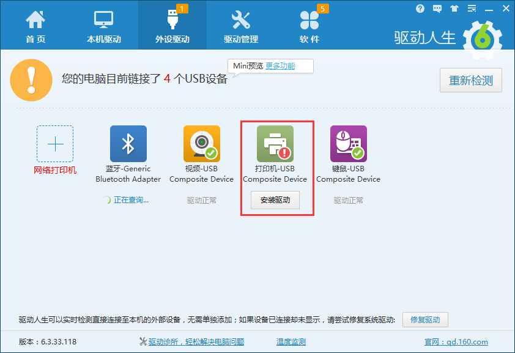Screen dimensions: 515x353
Task: Select the 键鼠-USB keyboard mouse icon
Action: [349, 144]
